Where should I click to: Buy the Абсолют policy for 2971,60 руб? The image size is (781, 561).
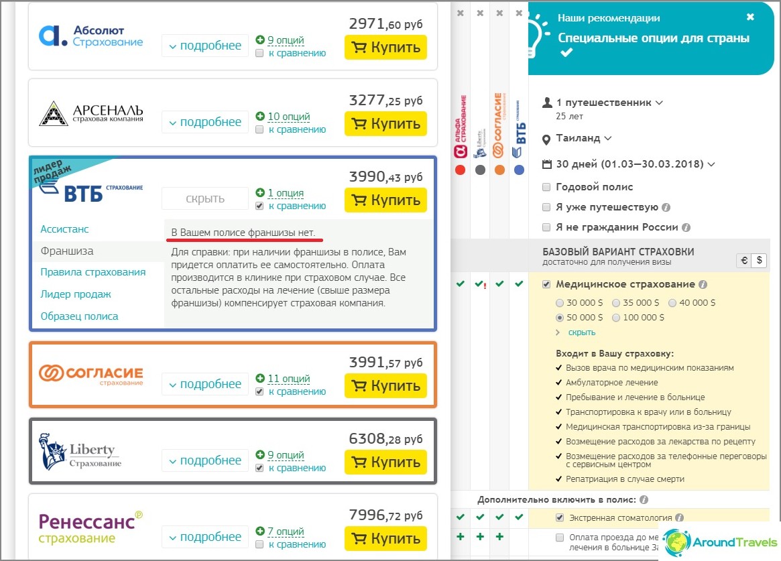(x=386, y=48)
